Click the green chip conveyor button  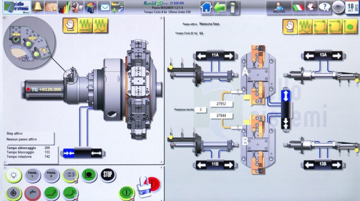click(x=51, y=193)
